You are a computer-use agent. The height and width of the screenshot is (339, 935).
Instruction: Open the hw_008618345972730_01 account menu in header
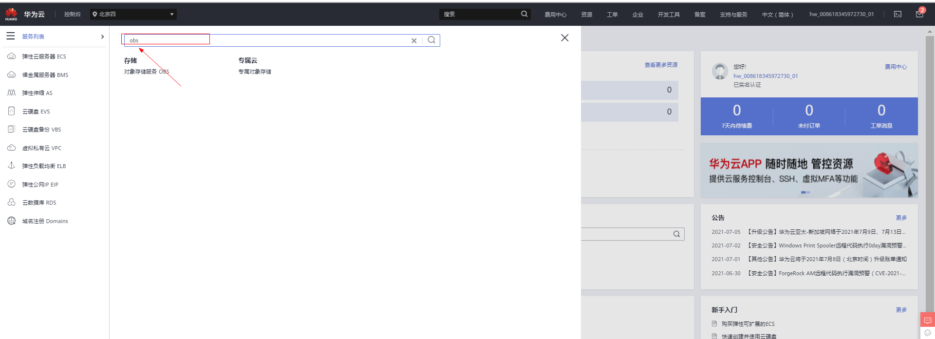coord(841,14)
